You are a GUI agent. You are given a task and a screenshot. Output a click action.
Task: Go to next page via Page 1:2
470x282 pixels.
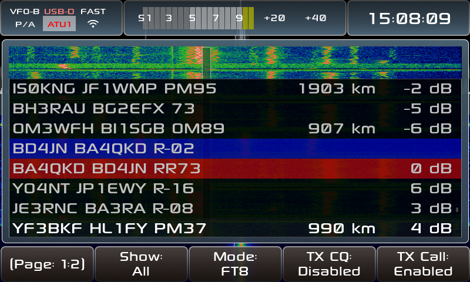tap(47, 264)
